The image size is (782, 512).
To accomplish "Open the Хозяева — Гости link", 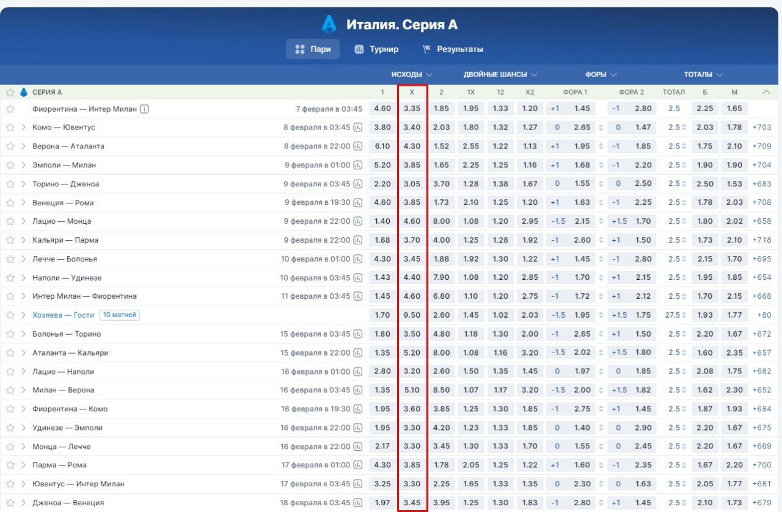I will (64, 315).
